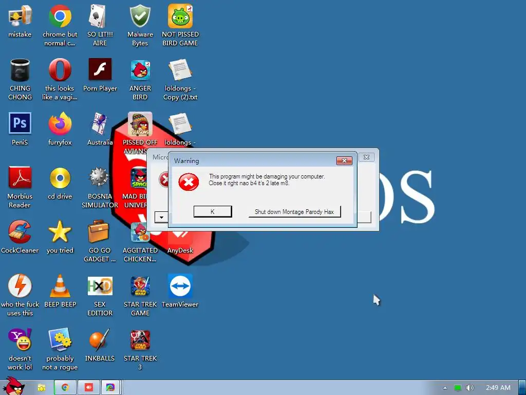Viewport: 526px width, 395px height.
Task: Expand the dropdown arrow in background dialog
Action: (161, 218)
